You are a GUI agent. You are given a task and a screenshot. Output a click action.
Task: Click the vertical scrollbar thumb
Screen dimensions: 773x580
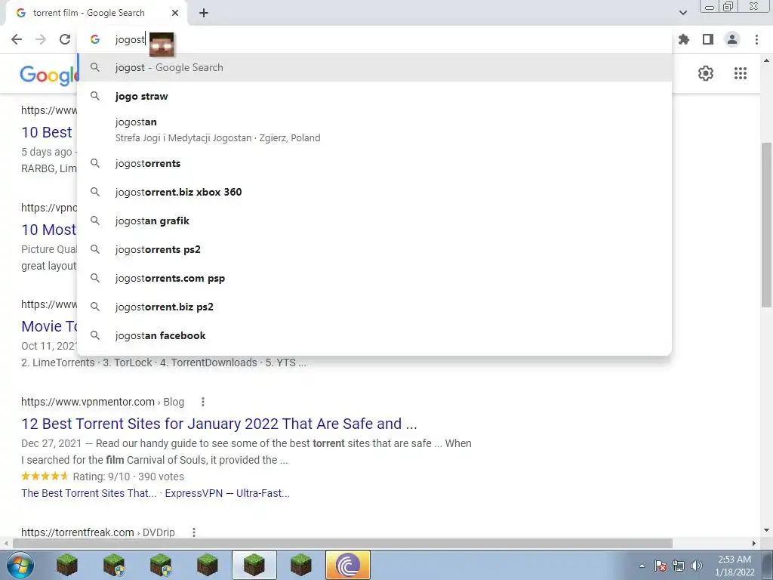coord(766,224)
